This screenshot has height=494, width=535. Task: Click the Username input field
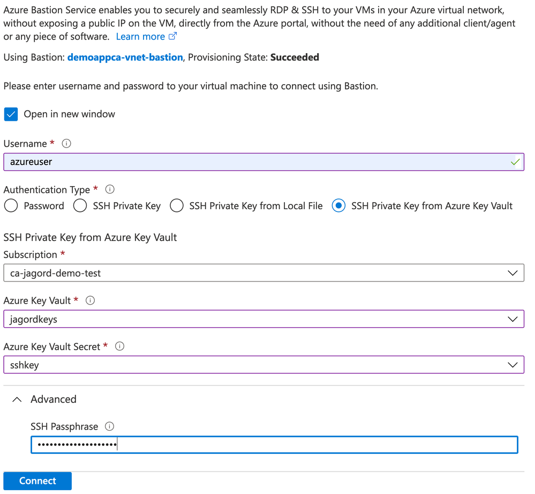tap(263, 162)
